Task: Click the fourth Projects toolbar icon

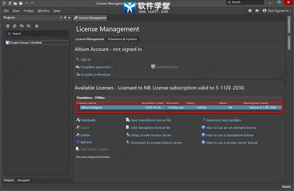Action: tap(29, 26)
